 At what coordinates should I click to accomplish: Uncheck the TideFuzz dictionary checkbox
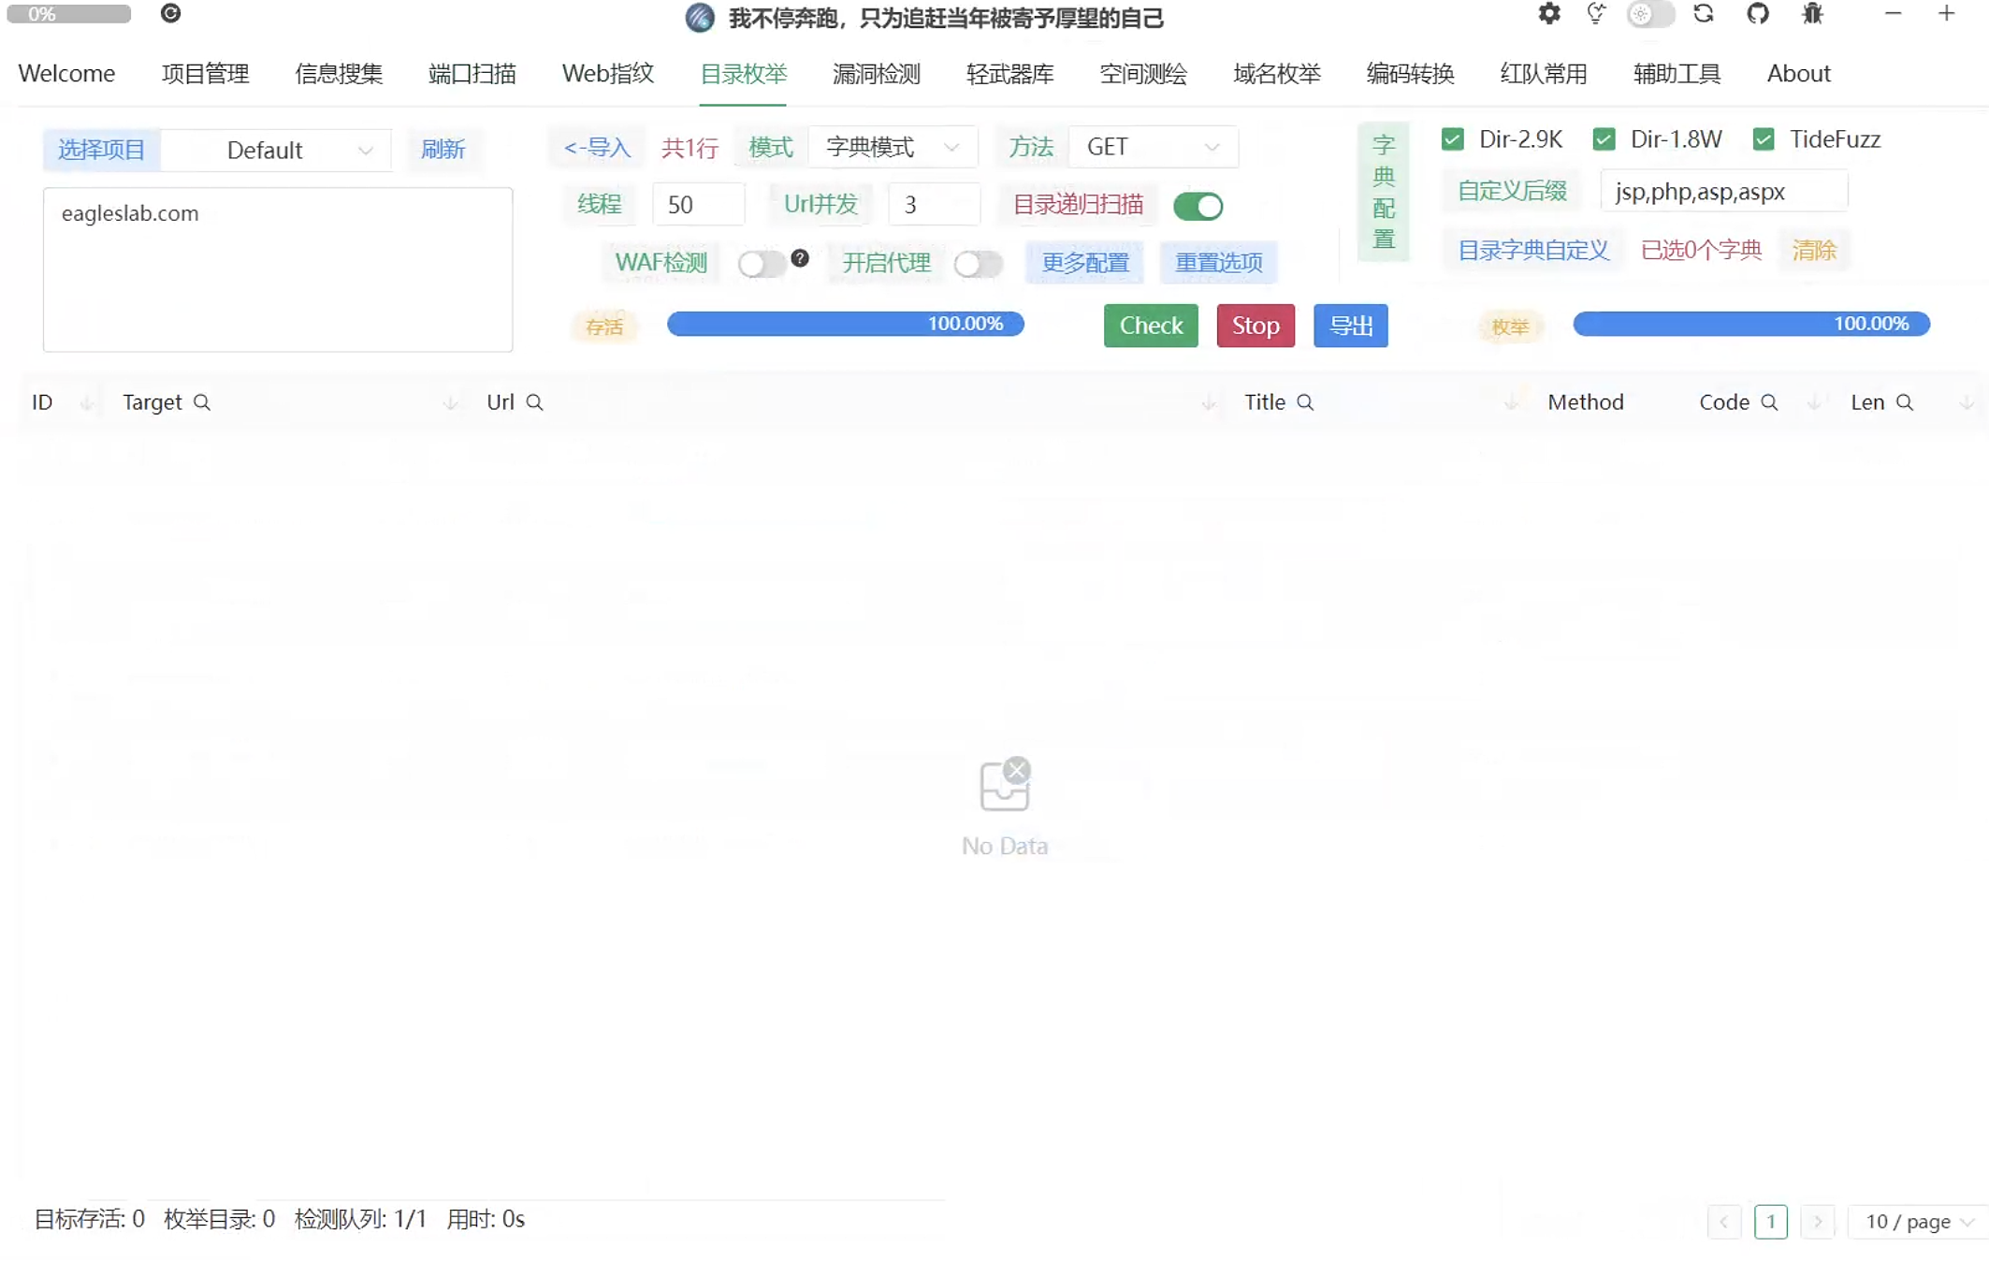(x=1764, y=139)
